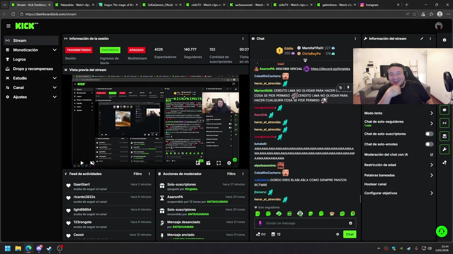The image size is (453, 254).
Task: Open the chat bubble icon in the right sidebar
Action: pos(445,110)
